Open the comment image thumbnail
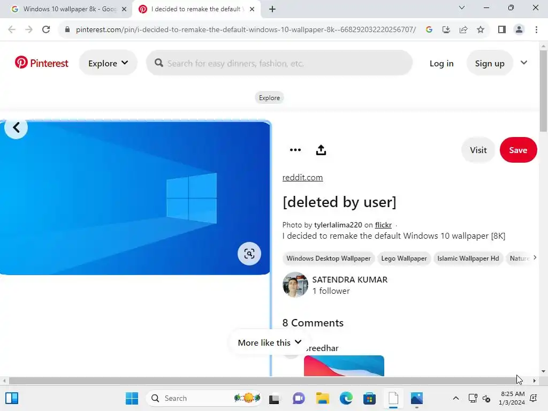Screen dimensions: 548x411 click(x=344, y=366)
